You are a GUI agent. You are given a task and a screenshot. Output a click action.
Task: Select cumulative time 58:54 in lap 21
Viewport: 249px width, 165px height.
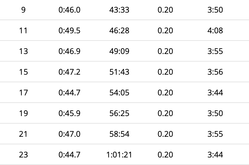coord(119,134)
